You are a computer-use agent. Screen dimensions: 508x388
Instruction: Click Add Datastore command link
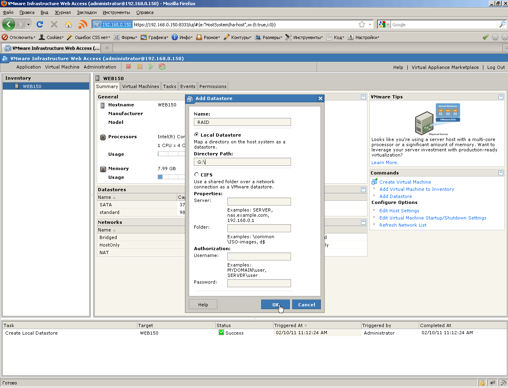(396, 196)
